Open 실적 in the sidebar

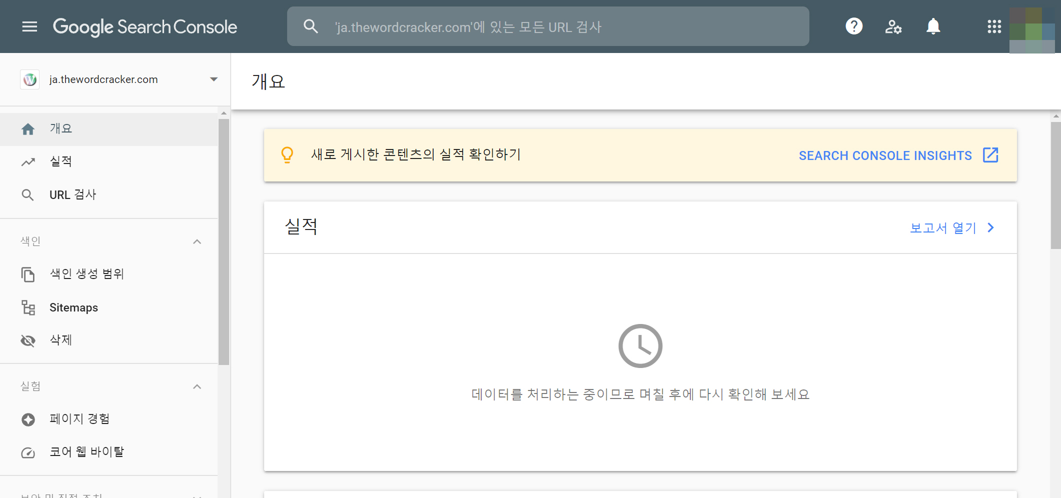tap(109, 161)
